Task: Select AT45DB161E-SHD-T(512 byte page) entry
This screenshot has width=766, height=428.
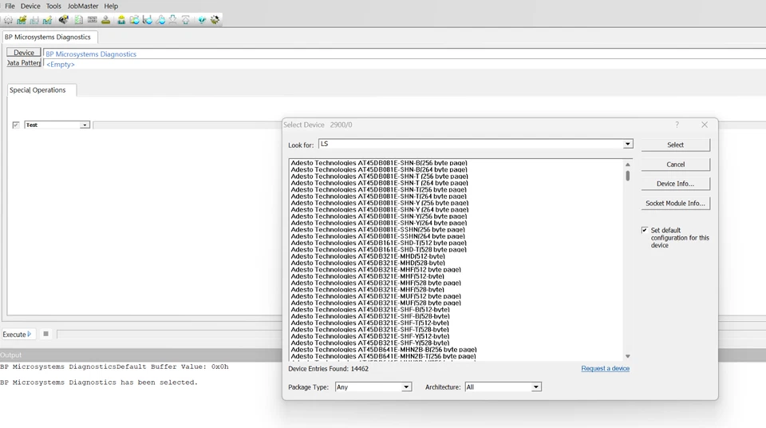Action: [x=378, y=243]
